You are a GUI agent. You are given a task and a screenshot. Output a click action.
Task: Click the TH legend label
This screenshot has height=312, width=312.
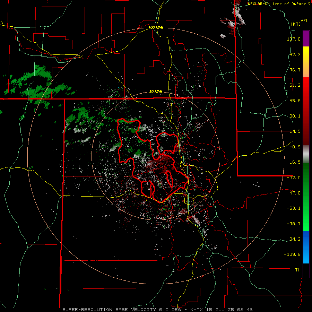point(298,270)
